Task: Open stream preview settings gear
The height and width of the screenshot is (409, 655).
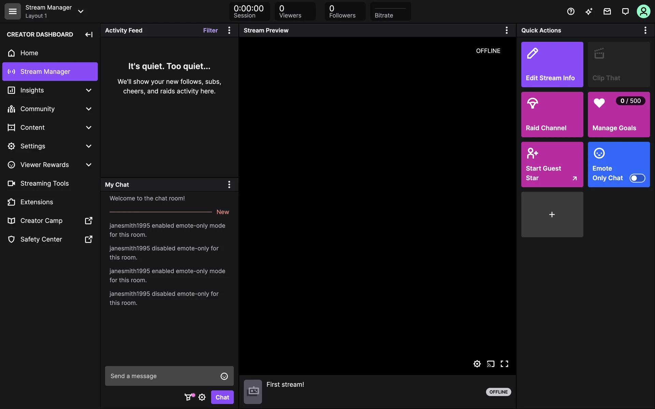Action: pos(477,364)
